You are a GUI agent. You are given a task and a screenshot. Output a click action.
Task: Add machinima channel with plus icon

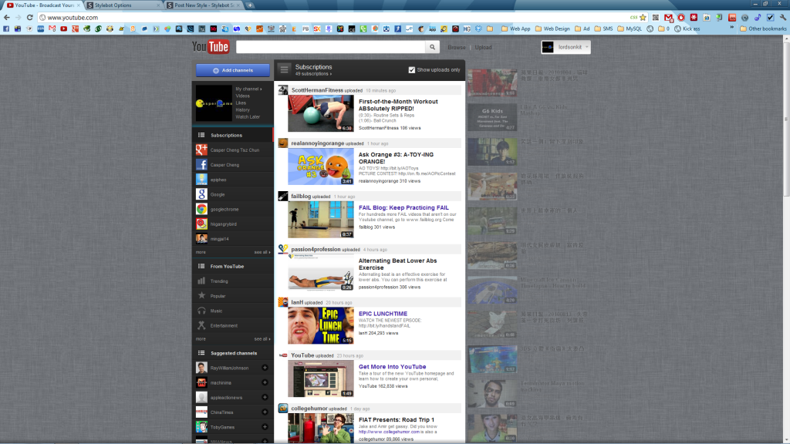pyautogui.click(x=265, y=382)
